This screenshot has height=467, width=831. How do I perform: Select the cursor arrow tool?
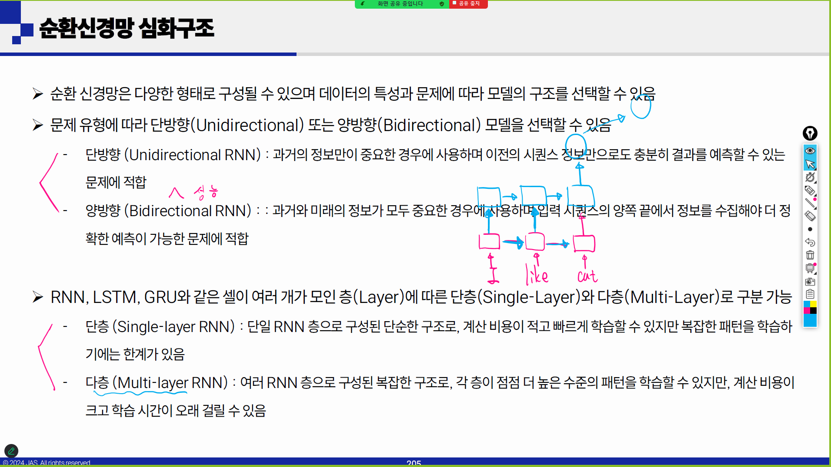[810, 164]
